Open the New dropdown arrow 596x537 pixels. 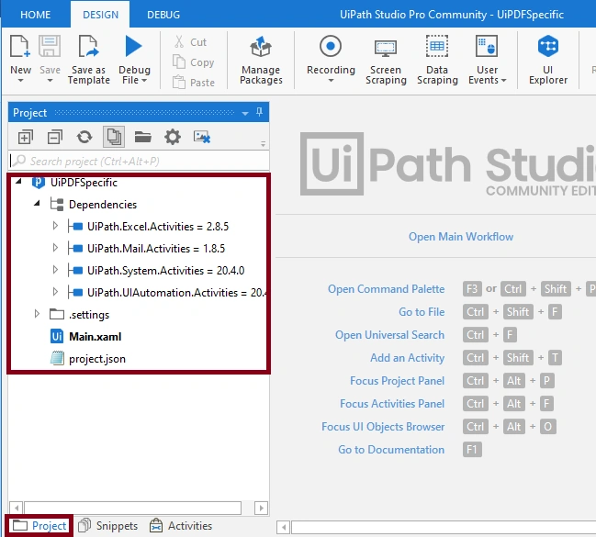tap(20, 81)
